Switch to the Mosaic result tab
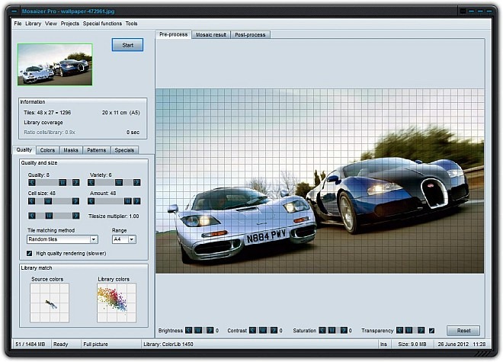 coord(211,34)
